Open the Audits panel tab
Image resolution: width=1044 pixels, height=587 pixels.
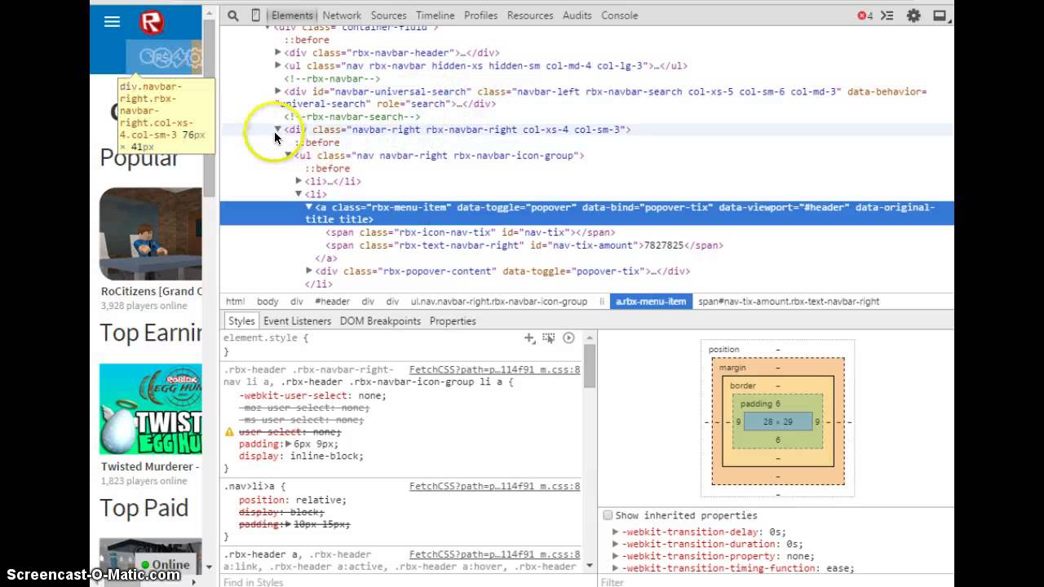point(577,15)
